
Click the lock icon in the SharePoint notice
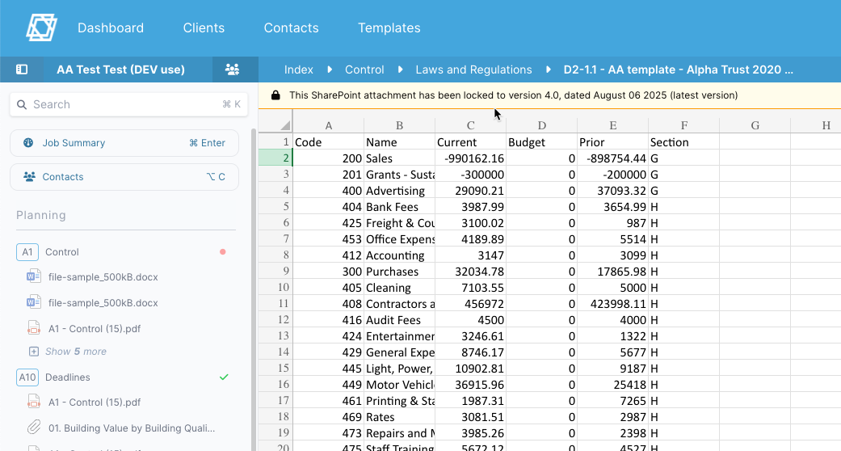[x=275, y=95]
